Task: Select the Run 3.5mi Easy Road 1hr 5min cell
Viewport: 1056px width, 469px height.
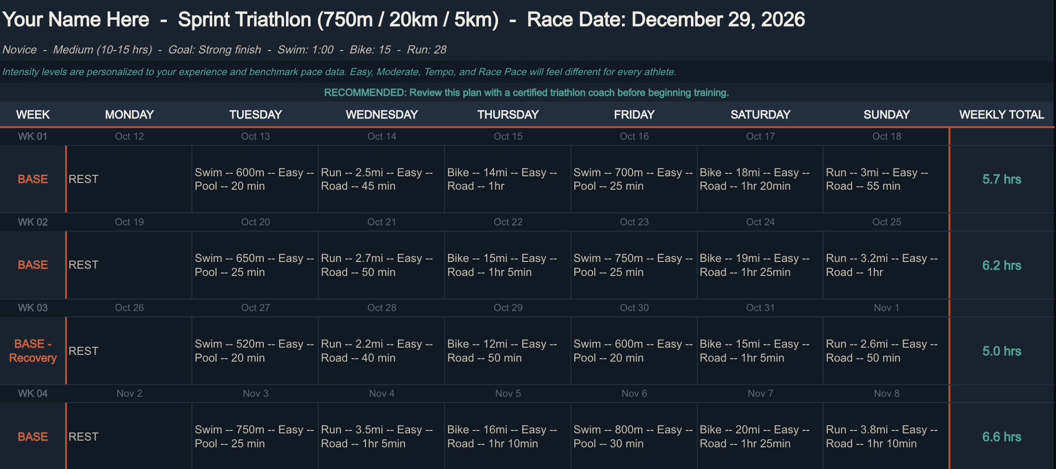Action: coord(381,436)
